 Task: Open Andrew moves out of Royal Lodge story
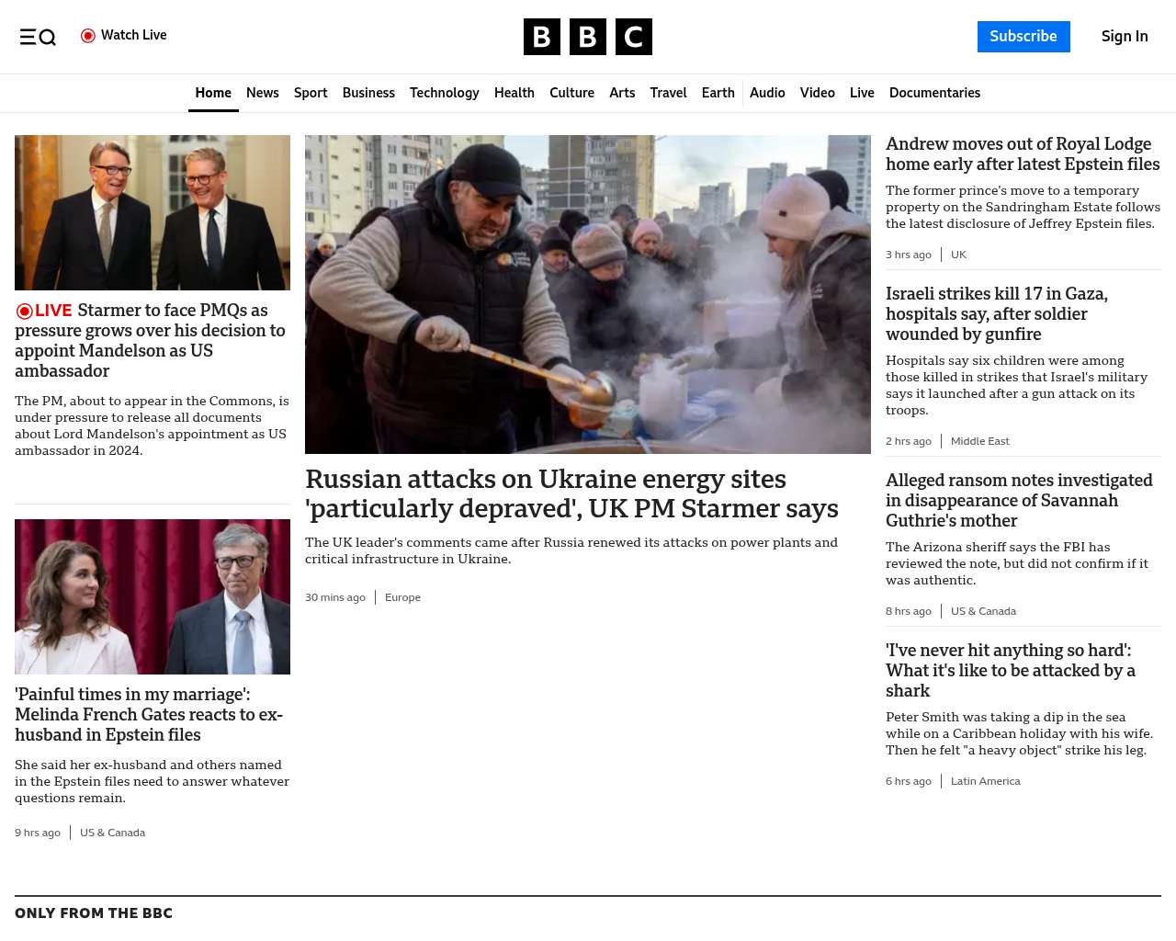click(1023, 154)
